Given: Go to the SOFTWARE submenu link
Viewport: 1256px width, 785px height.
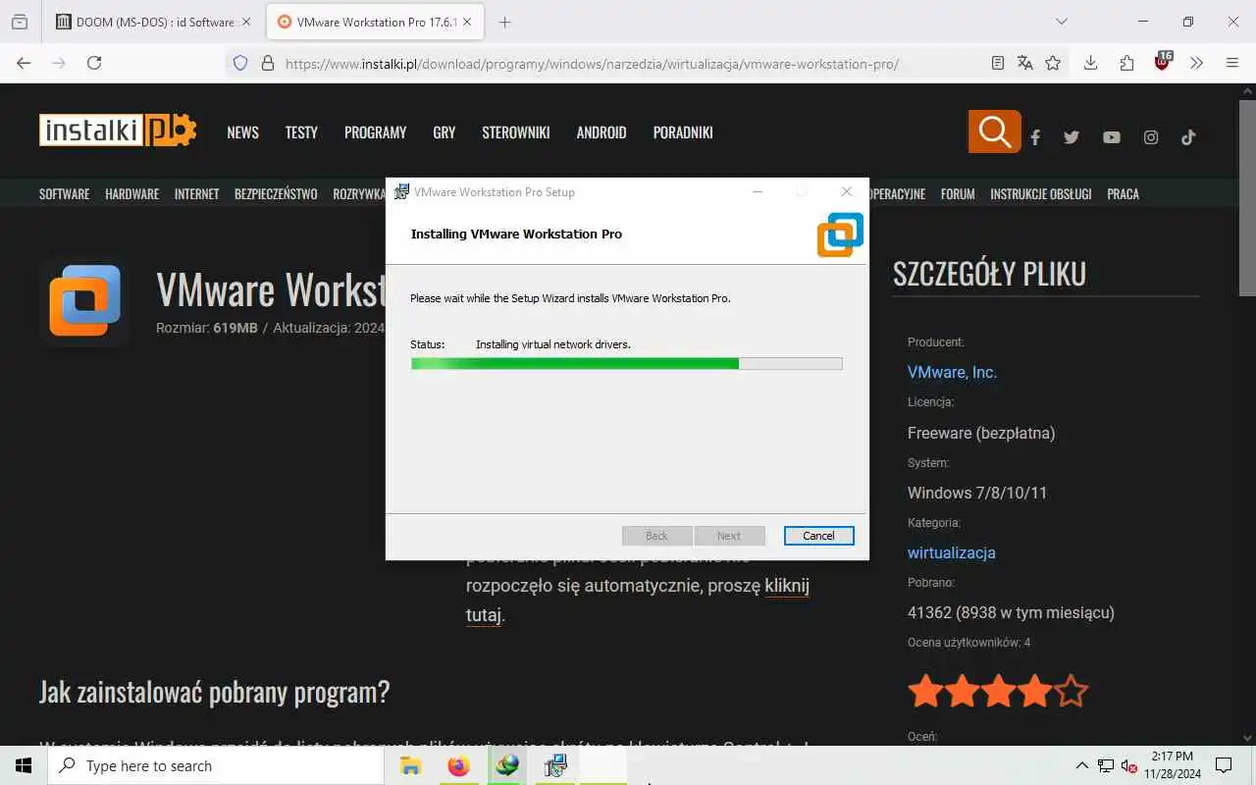Looking at the screenshot, I should [65, 194].
